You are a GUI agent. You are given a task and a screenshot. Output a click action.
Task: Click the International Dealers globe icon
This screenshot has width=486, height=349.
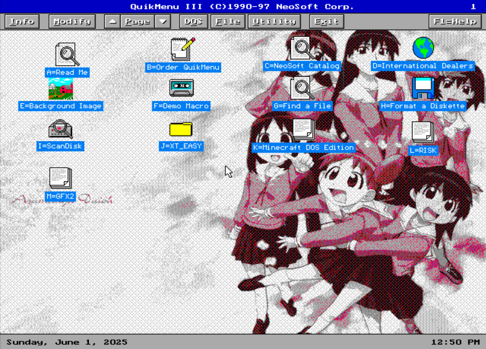click(423, 48)
